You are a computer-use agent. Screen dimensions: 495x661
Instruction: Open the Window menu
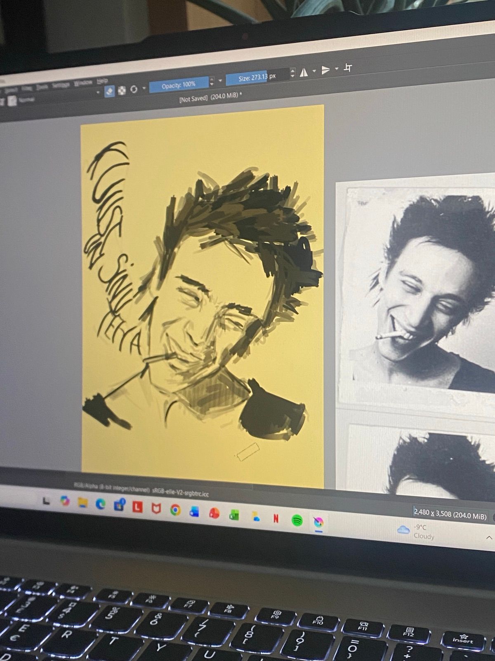(83, 83)
